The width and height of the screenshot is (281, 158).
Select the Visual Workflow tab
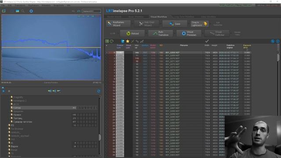coord(159,17)
